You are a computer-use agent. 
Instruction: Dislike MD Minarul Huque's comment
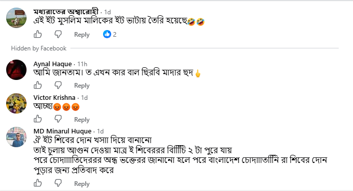coord(58,183)
